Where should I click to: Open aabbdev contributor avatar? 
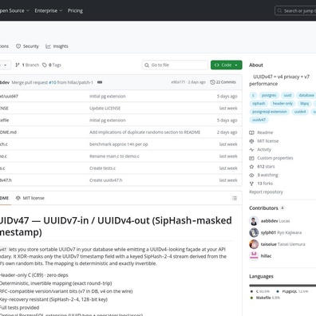click(x=254, y=221)
